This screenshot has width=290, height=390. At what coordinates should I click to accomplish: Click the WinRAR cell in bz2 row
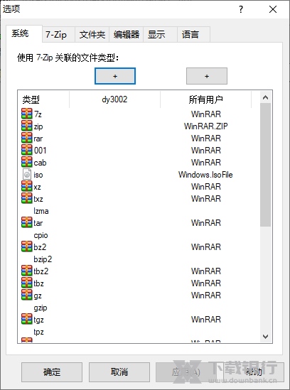[x=206, y=247]
